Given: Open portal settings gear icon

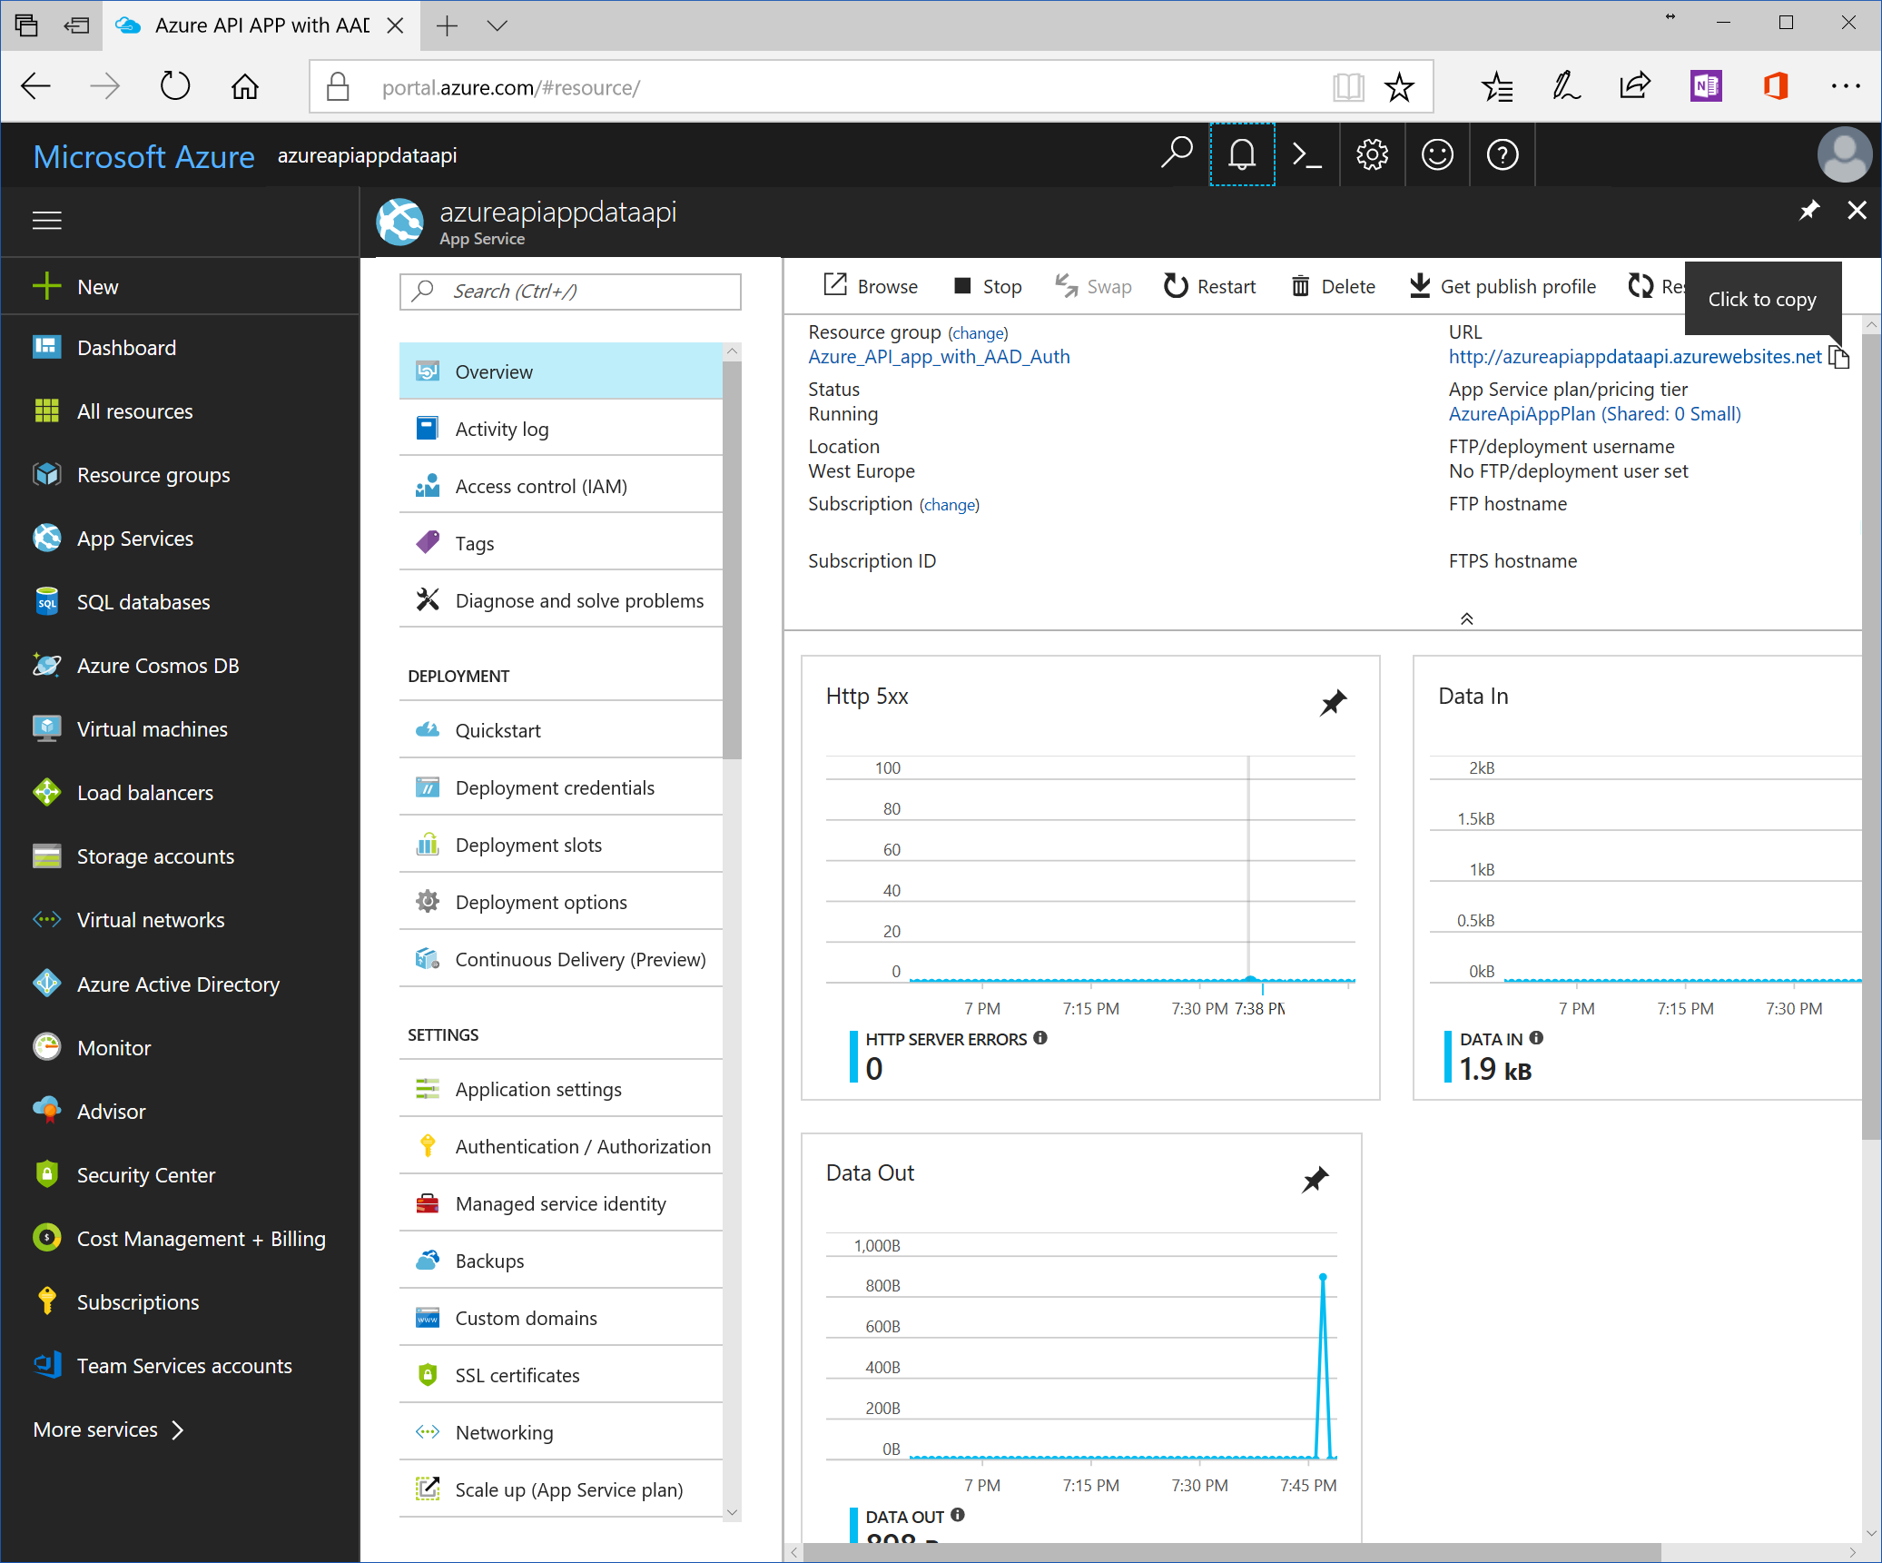Looking at the screenshot, I should (x=1372, y=155).
